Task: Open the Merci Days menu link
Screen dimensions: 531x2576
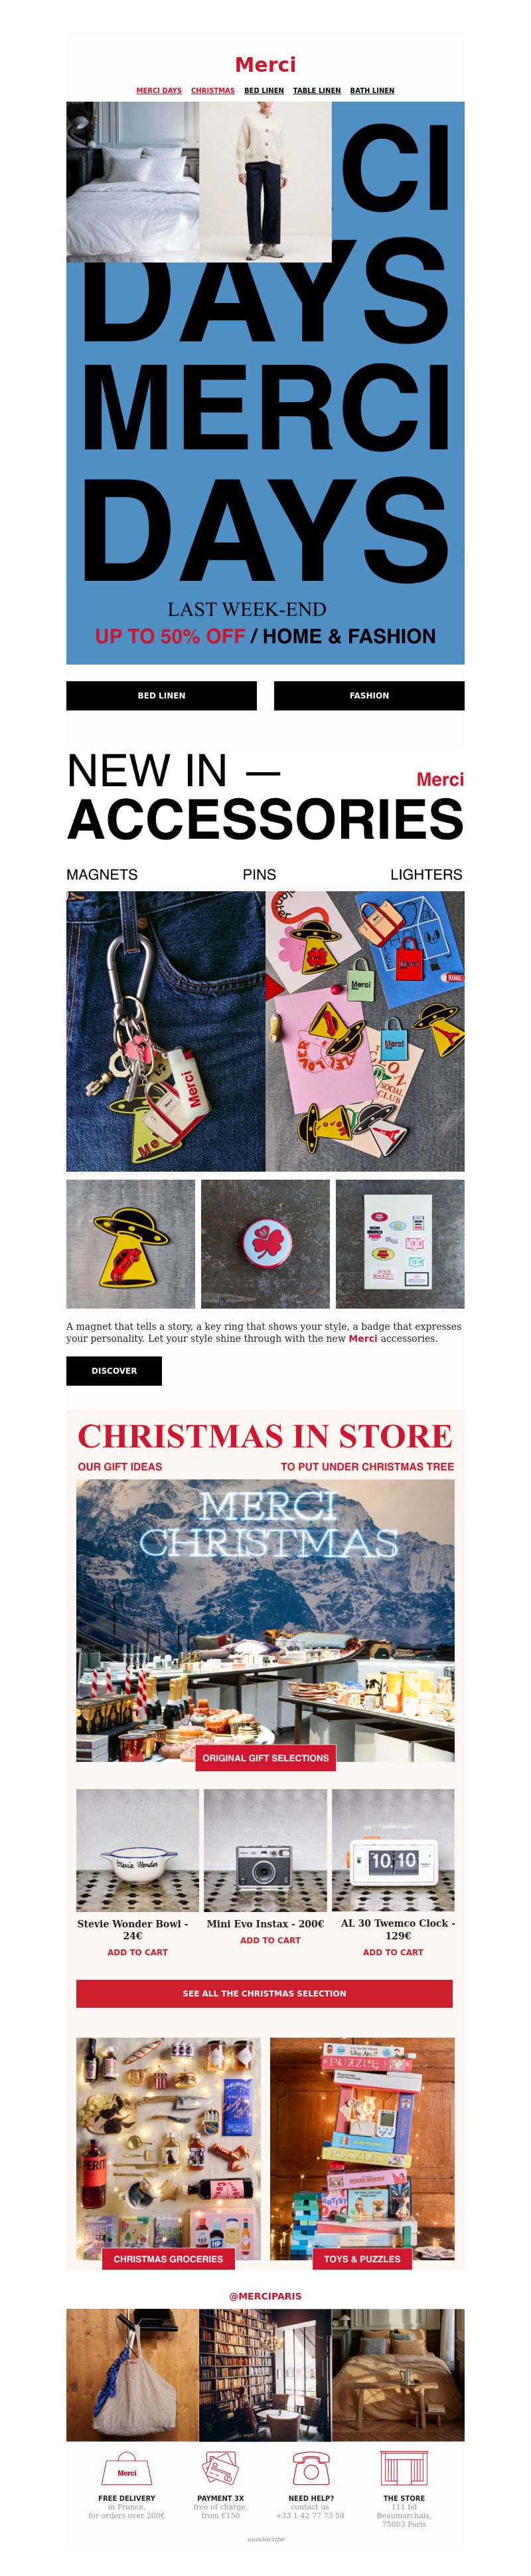Action: [x=159, y=90]
